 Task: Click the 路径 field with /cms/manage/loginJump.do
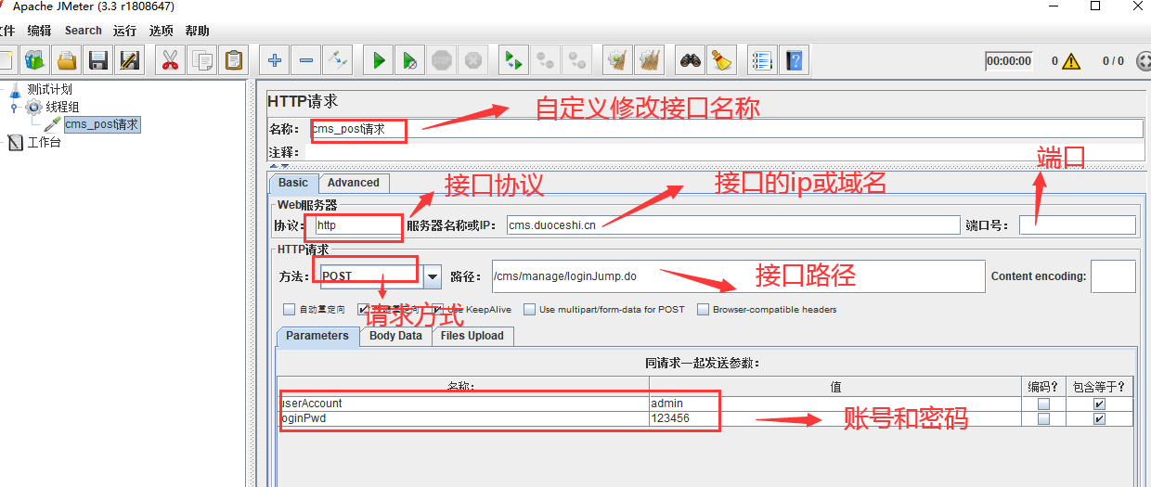point(738,276)
